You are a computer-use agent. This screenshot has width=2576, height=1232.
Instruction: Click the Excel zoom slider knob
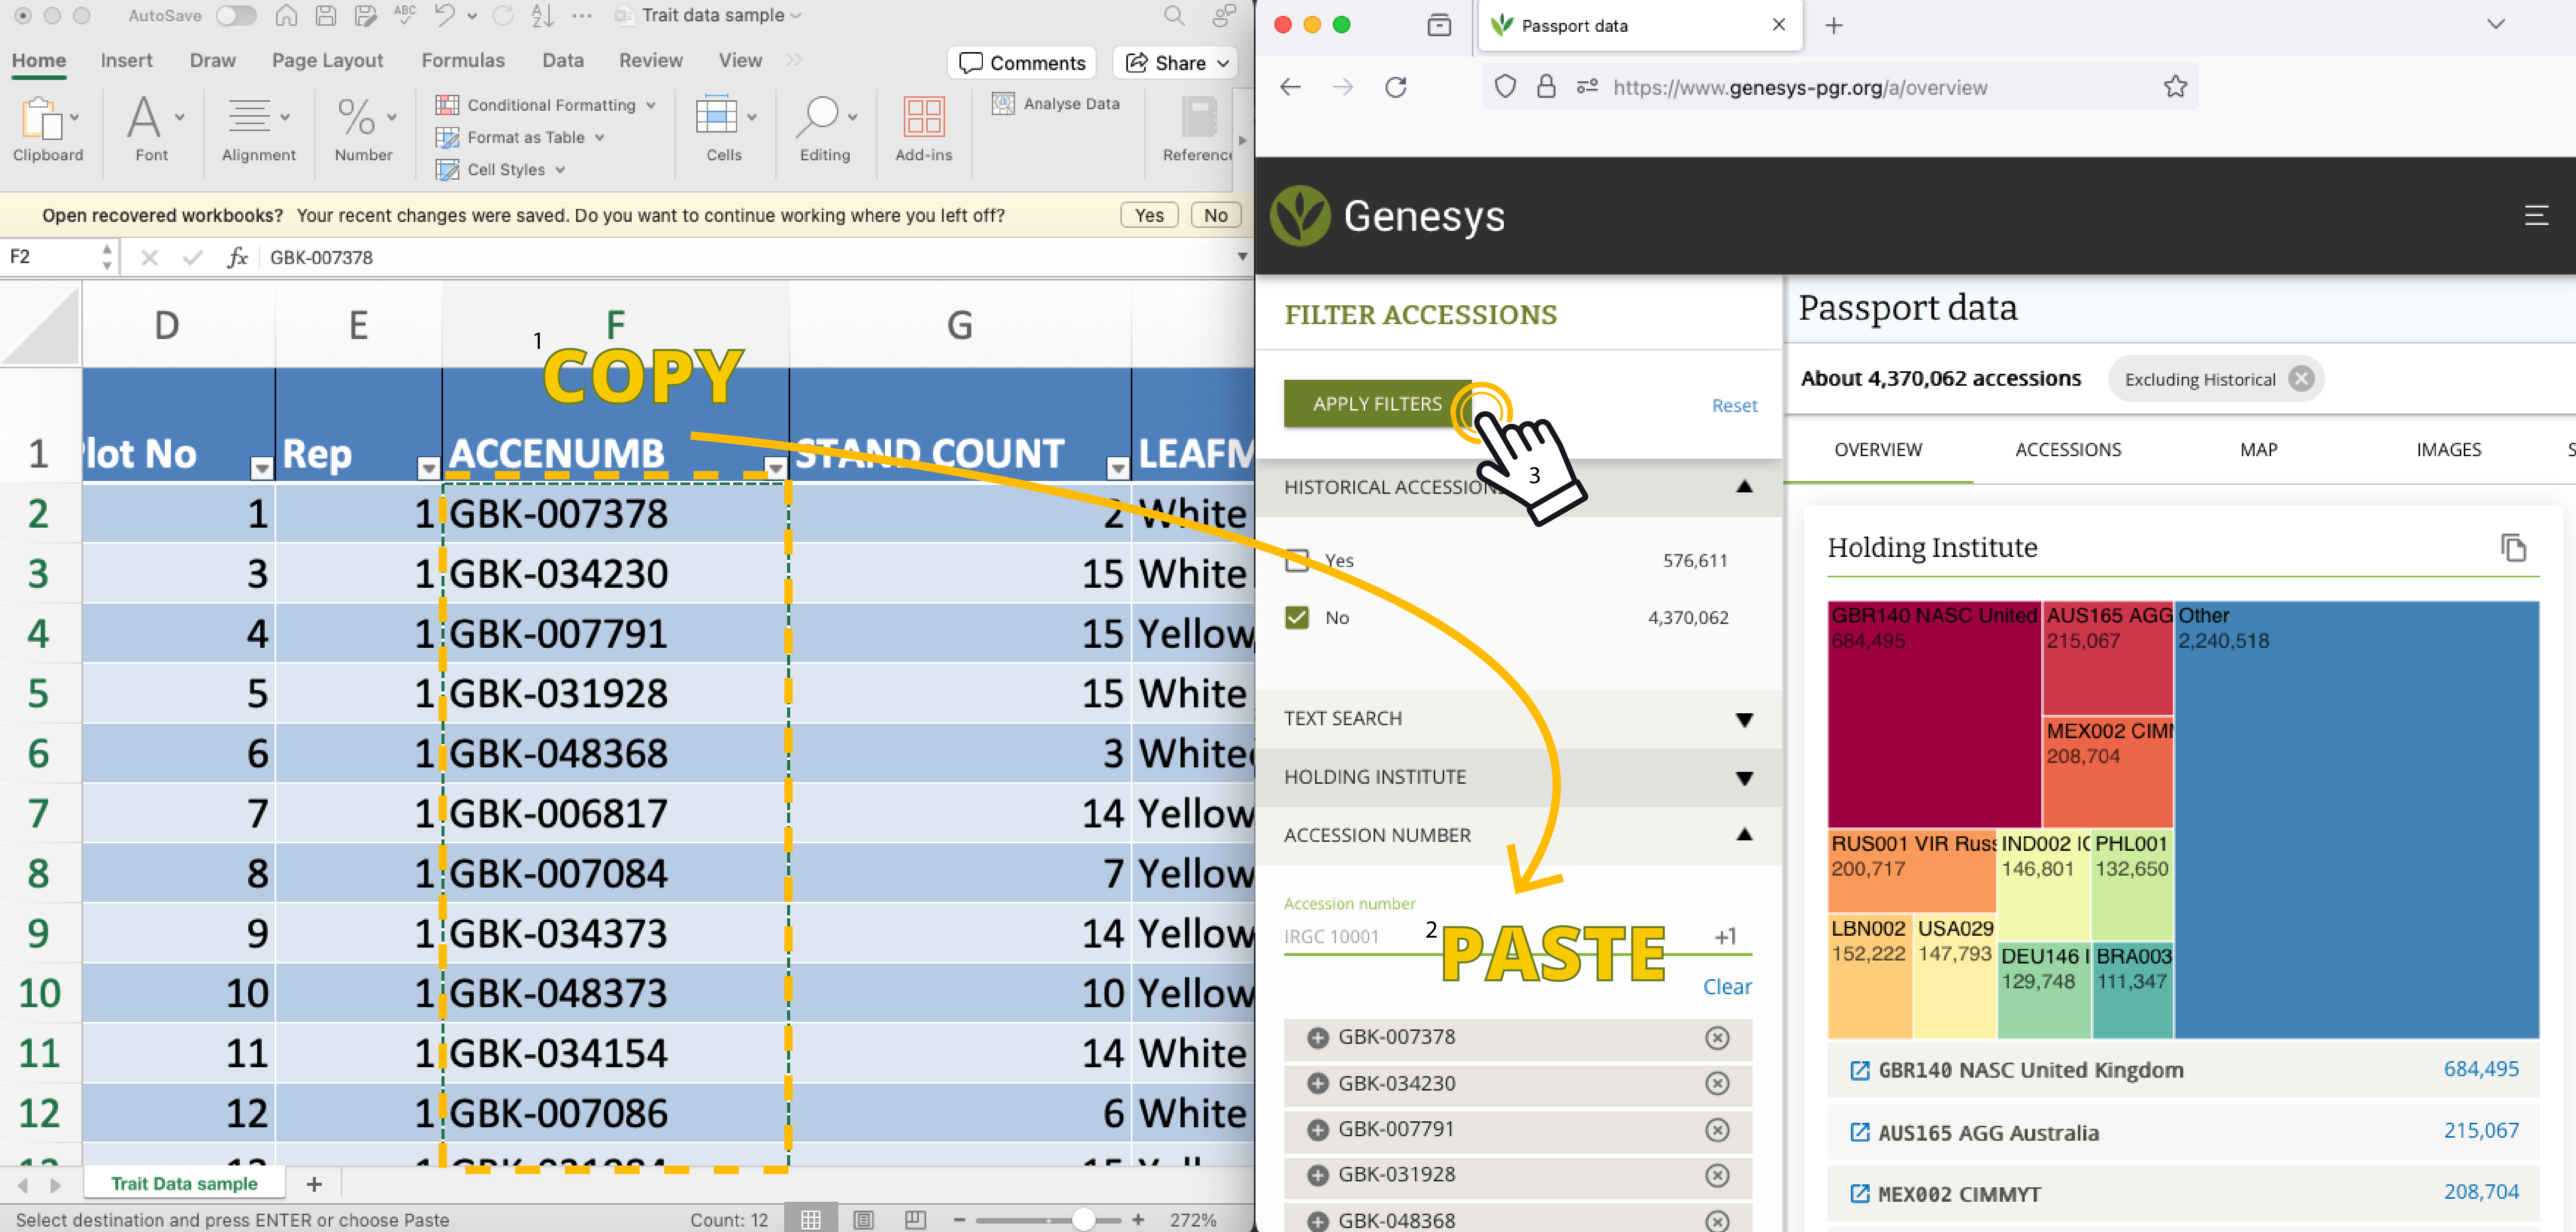(1083, 1219)
